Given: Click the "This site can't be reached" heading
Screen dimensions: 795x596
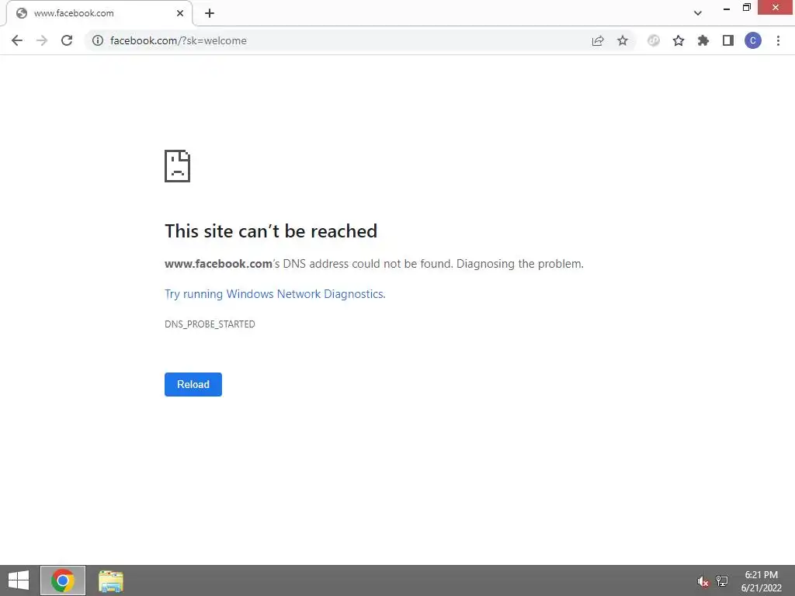Looking at the screenshot, I should (271, 231).
